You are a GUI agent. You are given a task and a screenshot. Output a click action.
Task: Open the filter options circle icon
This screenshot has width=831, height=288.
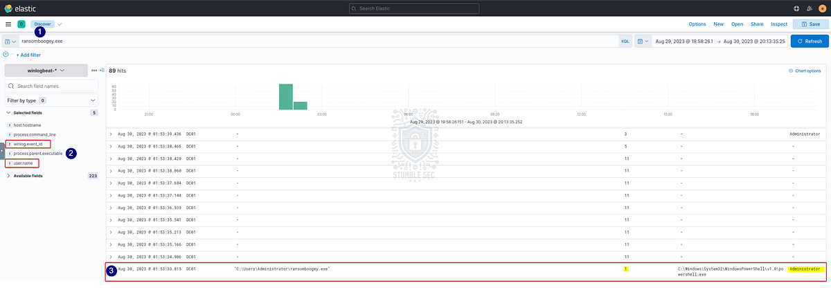click(x=6, y=54)
